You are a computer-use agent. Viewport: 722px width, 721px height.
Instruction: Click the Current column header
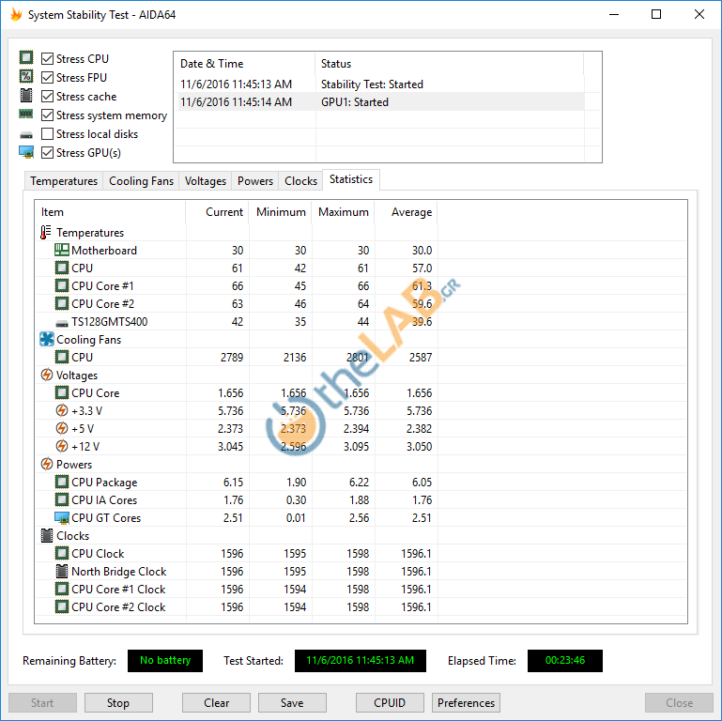pos(217,212)
